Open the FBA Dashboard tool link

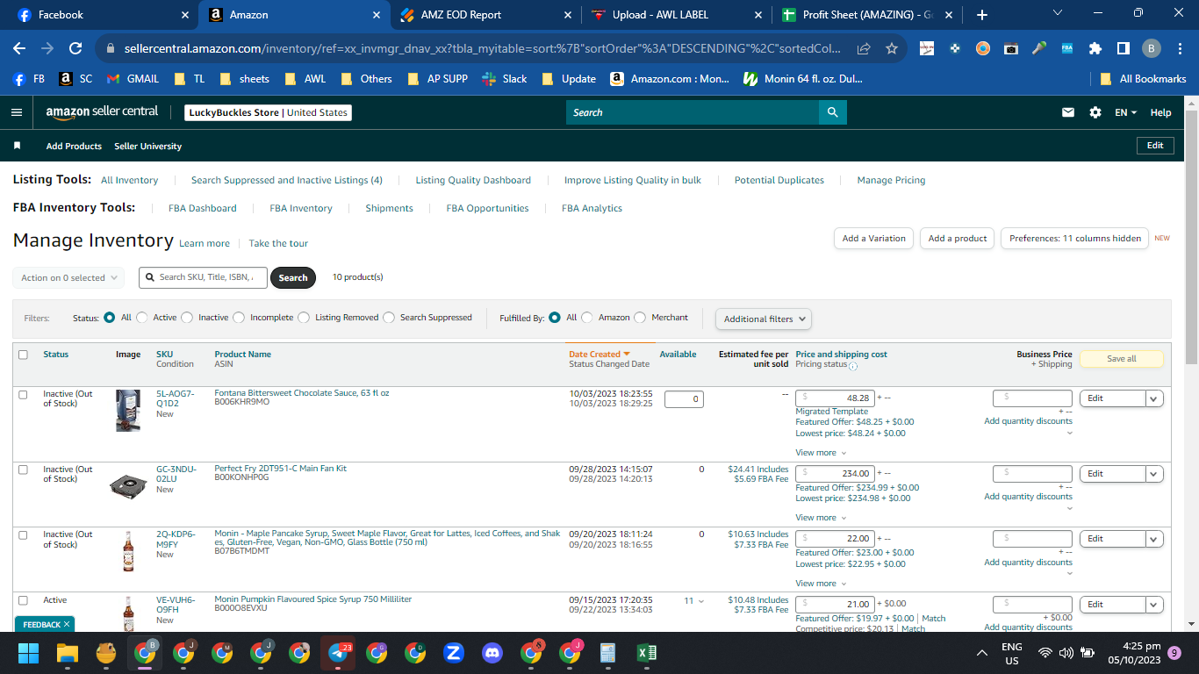click(x=203, y=208)
